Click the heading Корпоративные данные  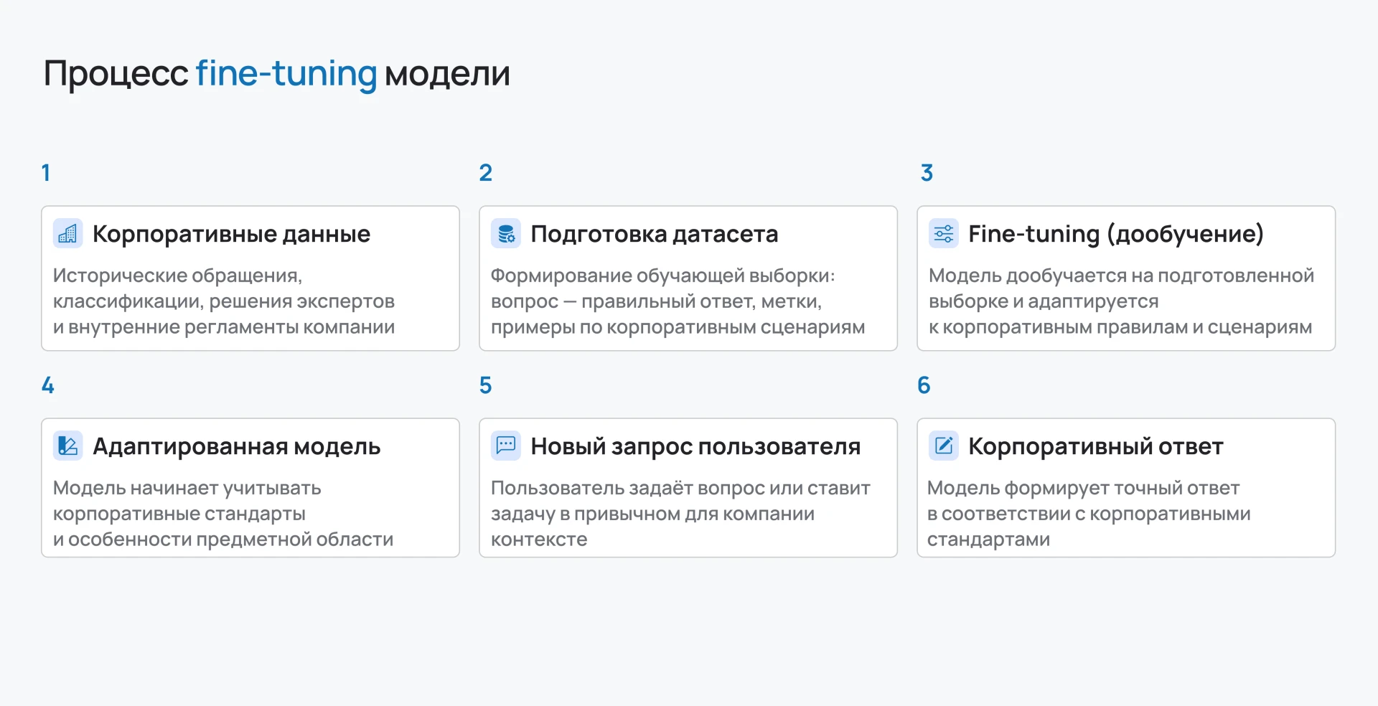(231, 234)
